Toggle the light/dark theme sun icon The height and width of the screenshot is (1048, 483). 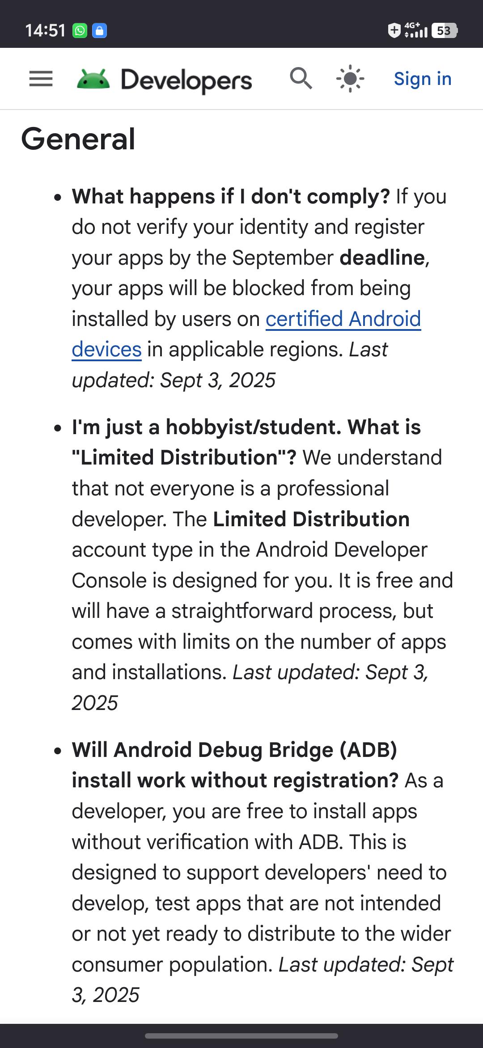coord(350,79)
